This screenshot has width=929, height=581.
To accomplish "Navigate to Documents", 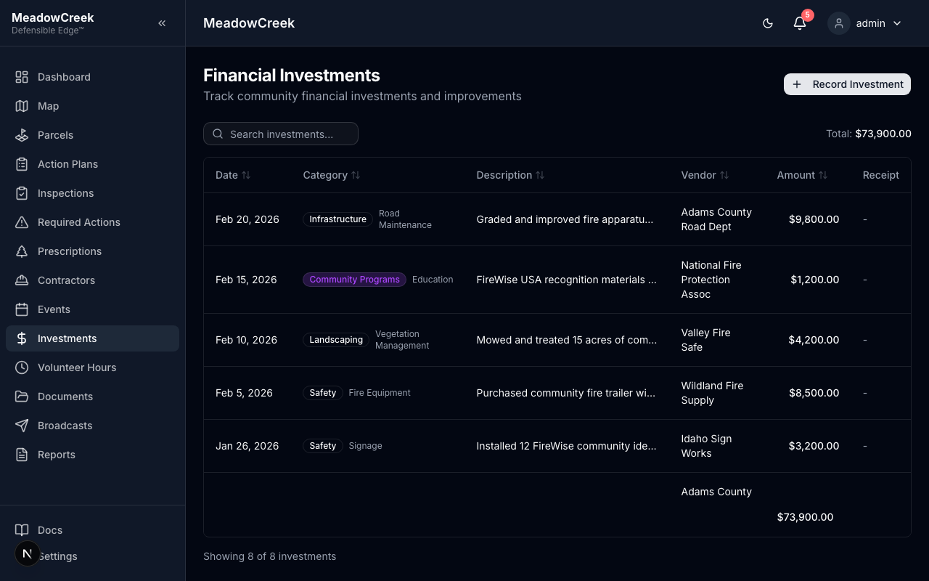I will coord(92,397).
